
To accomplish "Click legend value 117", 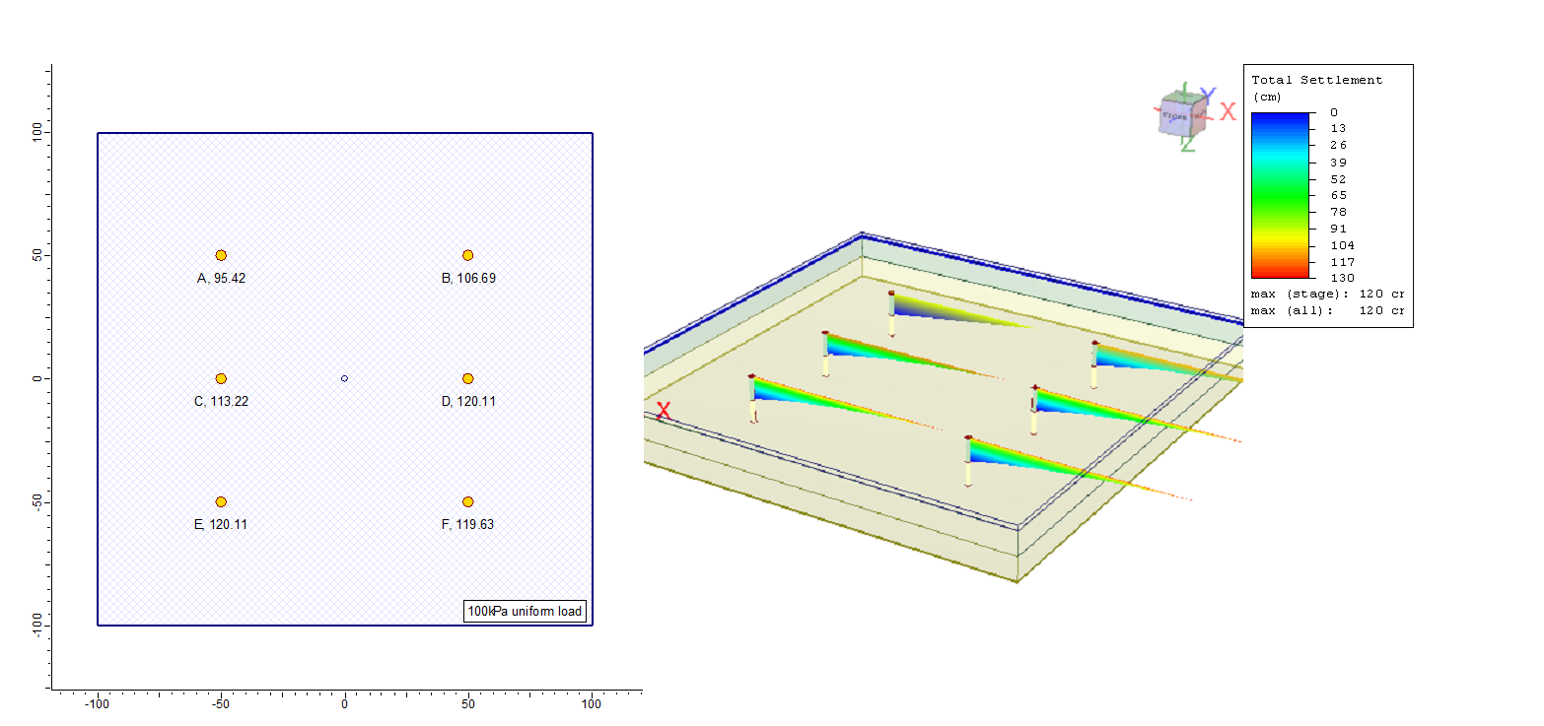I will click(1342, 262).
